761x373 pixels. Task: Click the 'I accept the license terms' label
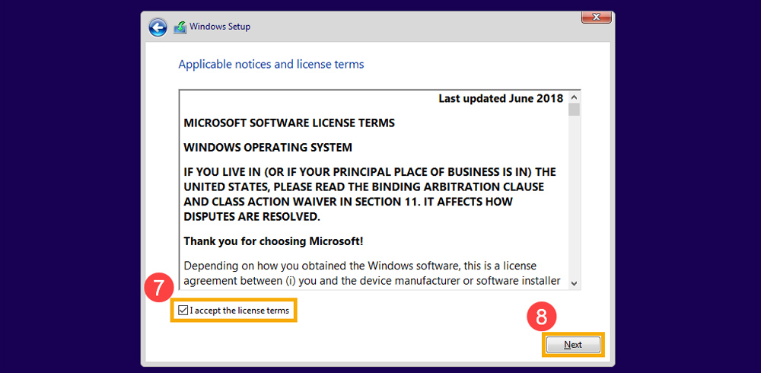(240, 311)
